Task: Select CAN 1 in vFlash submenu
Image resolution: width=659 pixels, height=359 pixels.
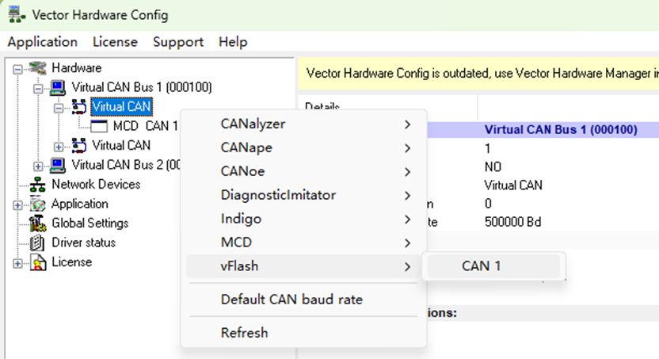Action: [493, 265]
